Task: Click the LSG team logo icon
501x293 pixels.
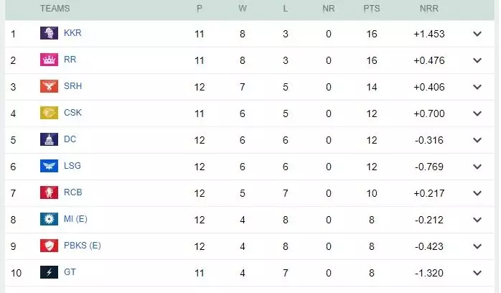Action: [49, 166]
